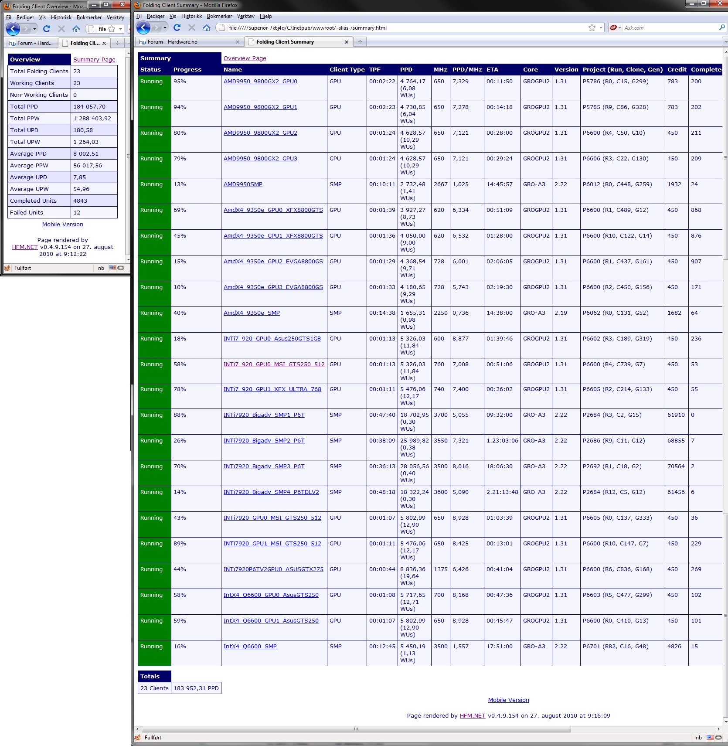
Task: Open the INTi7920_Bigadv_SMP3_P6T link
Action: pos(264,466)
